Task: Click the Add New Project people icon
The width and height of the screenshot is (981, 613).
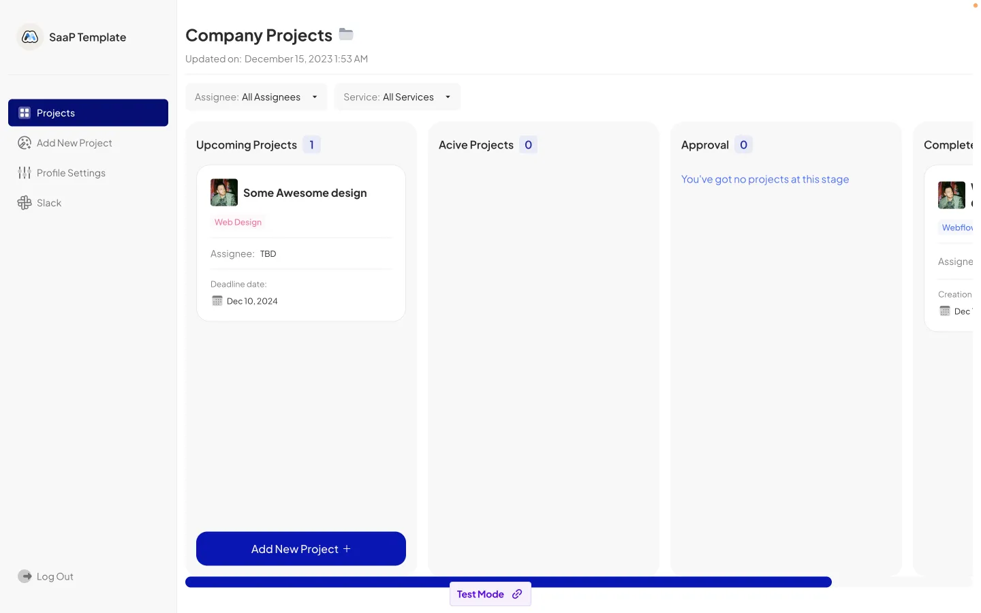Action: click(25, 142)
